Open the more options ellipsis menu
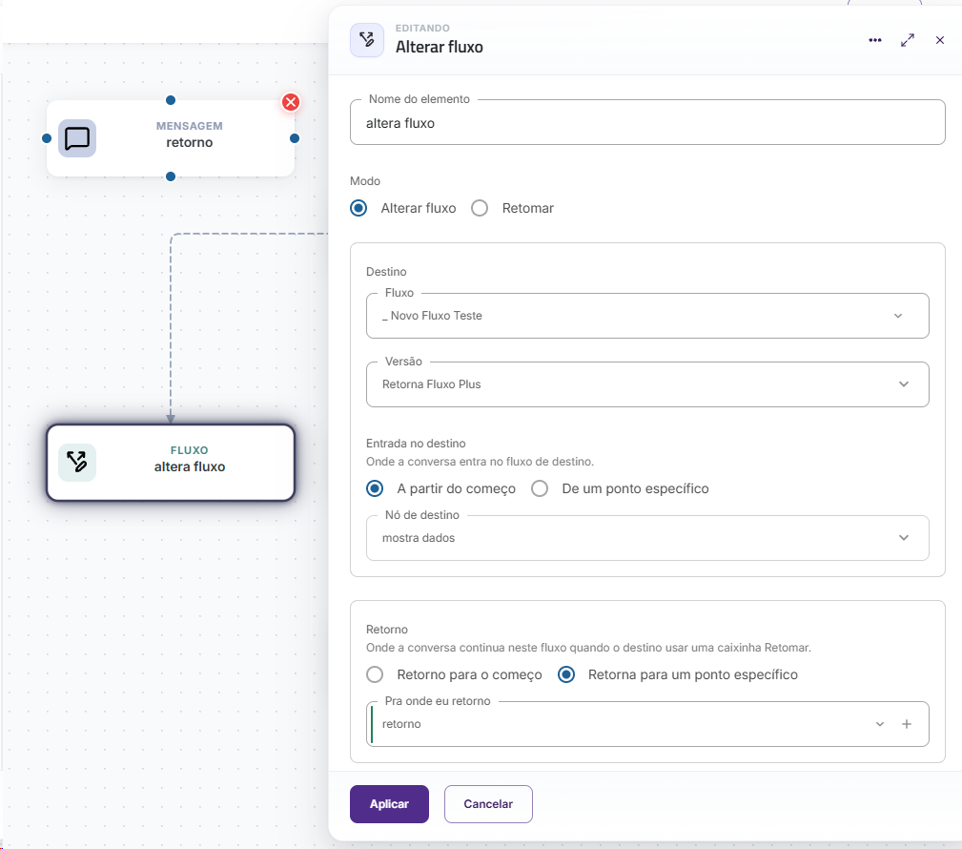 tap(875, 40)
